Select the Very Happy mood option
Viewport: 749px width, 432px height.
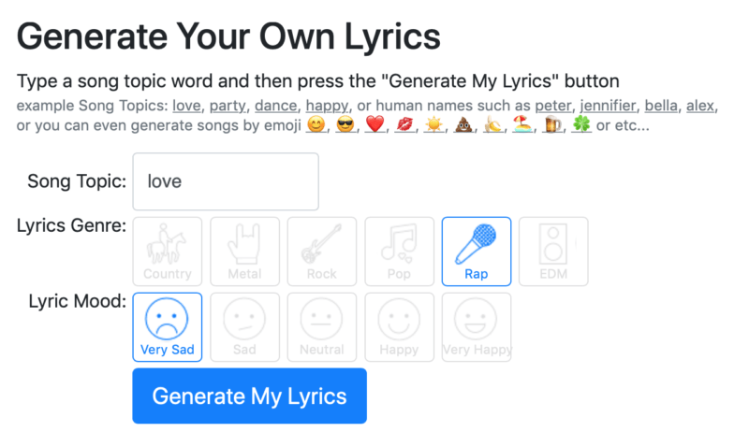[x=476, y=326]
